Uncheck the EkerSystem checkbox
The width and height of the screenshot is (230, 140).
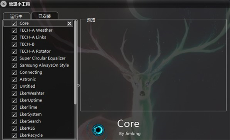pos(14,114)
